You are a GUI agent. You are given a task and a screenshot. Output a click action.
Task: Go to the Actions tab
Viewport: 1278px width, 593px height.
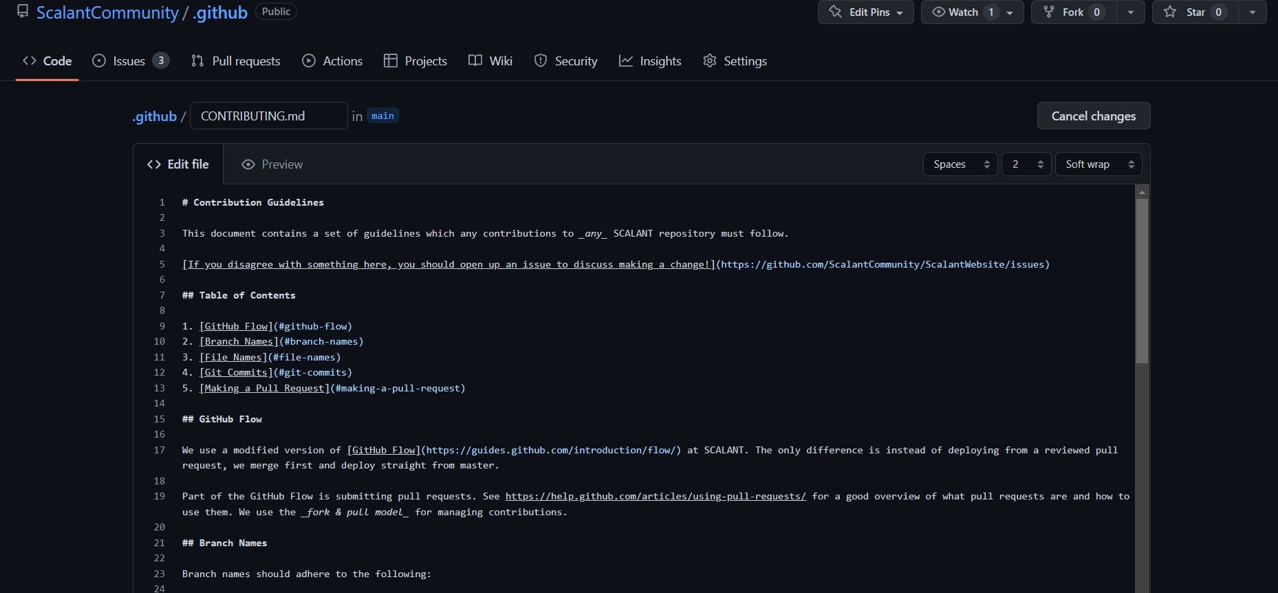(332, 61)
